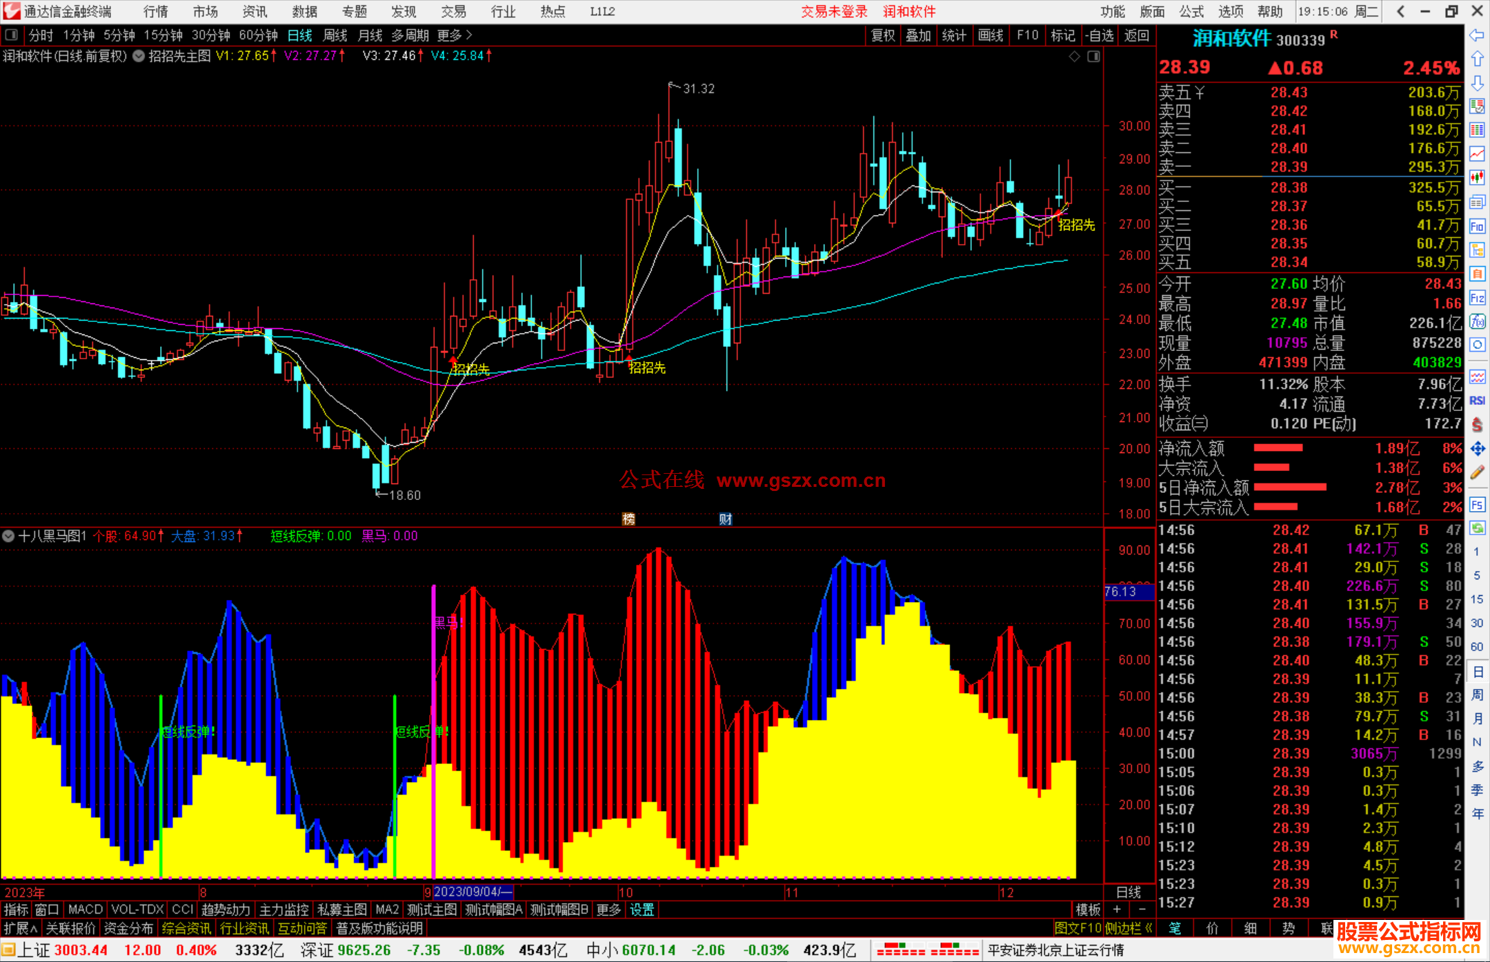The height and width of the screenshot is (962, 1490).
Task: Click the 设置 indicator settings link
Action: 642,910
